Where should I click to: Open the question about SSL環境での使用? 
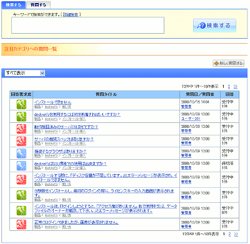tap(71, 163)
